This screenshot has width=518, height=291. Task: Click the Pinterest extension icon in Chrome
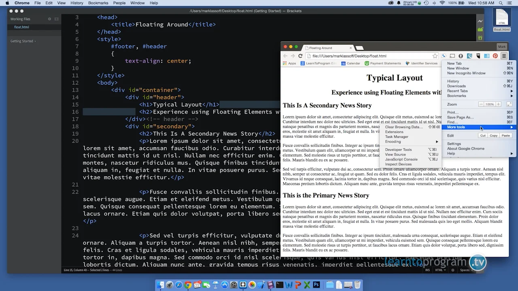pyautogui.click(x=495, y=56)
